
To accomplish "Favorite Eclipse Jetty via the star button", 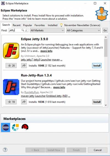I will pyautogui.click(x=11, y=66).
